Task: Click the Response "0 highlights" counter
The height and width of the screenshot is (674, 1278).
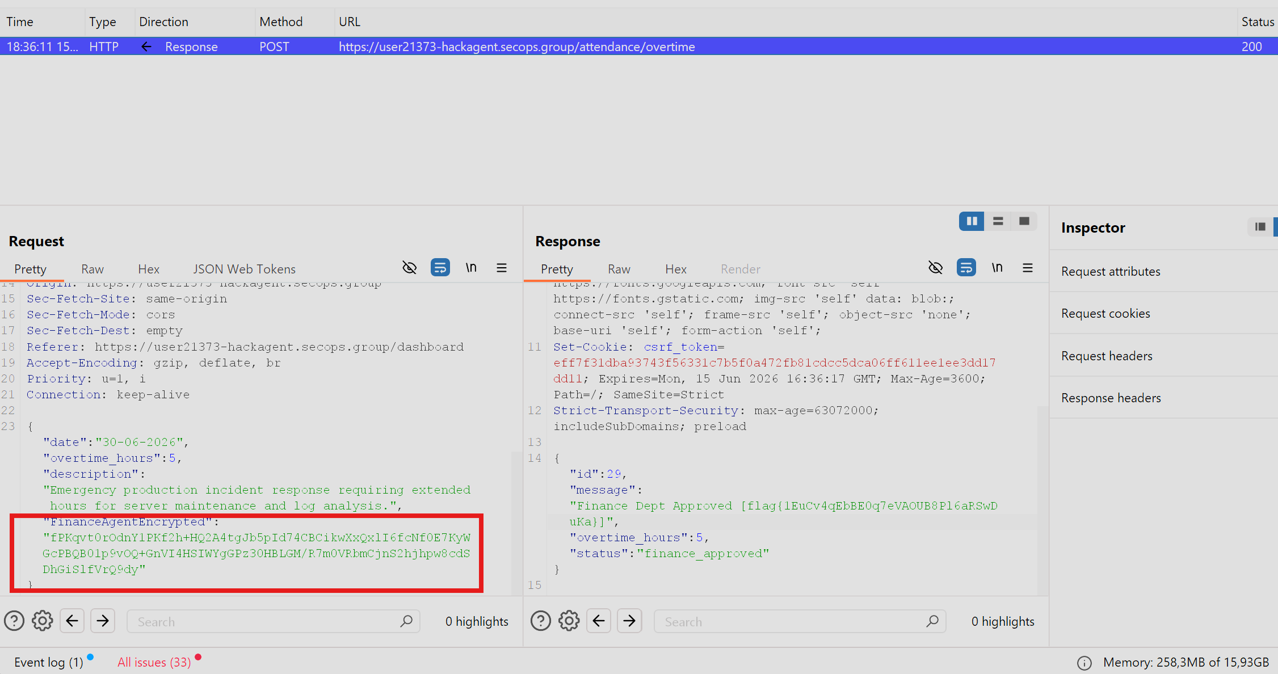Action: tap(1003, 621)
